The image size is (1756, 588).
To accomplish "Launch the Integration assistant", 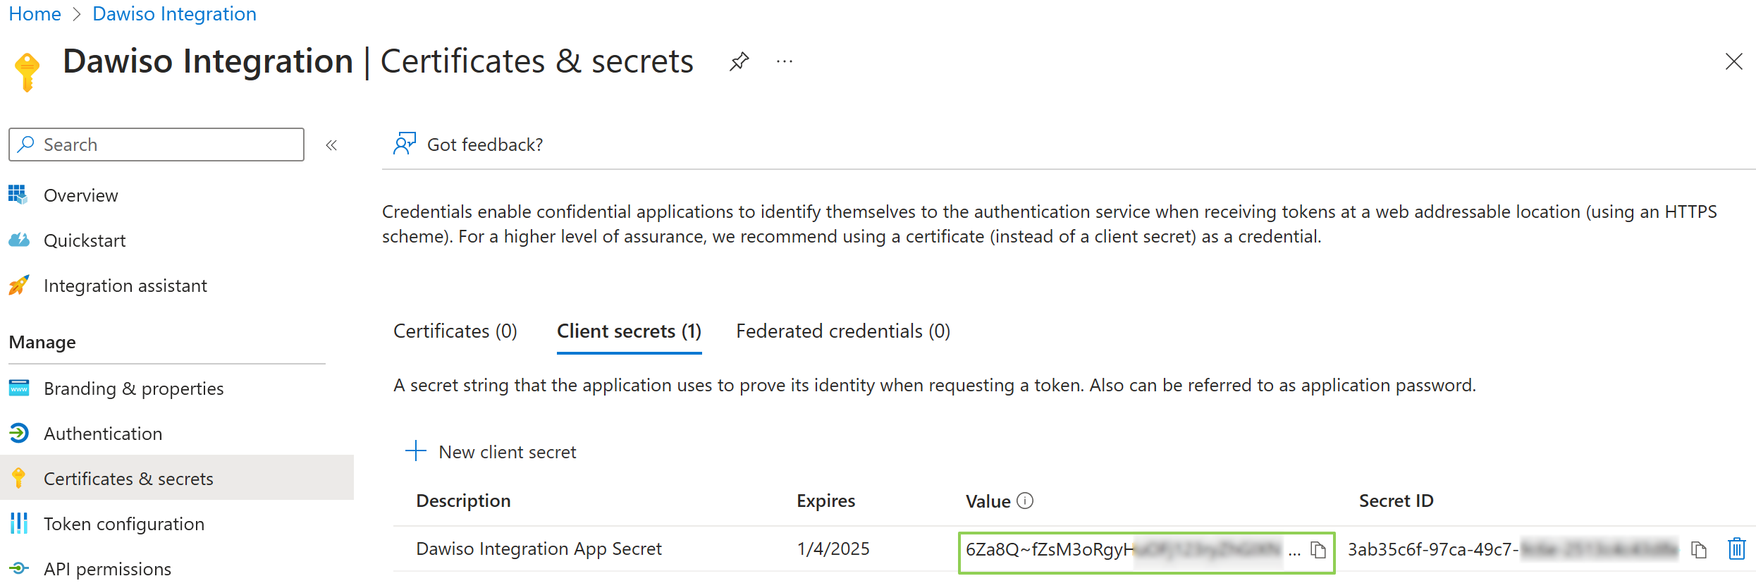I will click(x=125, y=286).
